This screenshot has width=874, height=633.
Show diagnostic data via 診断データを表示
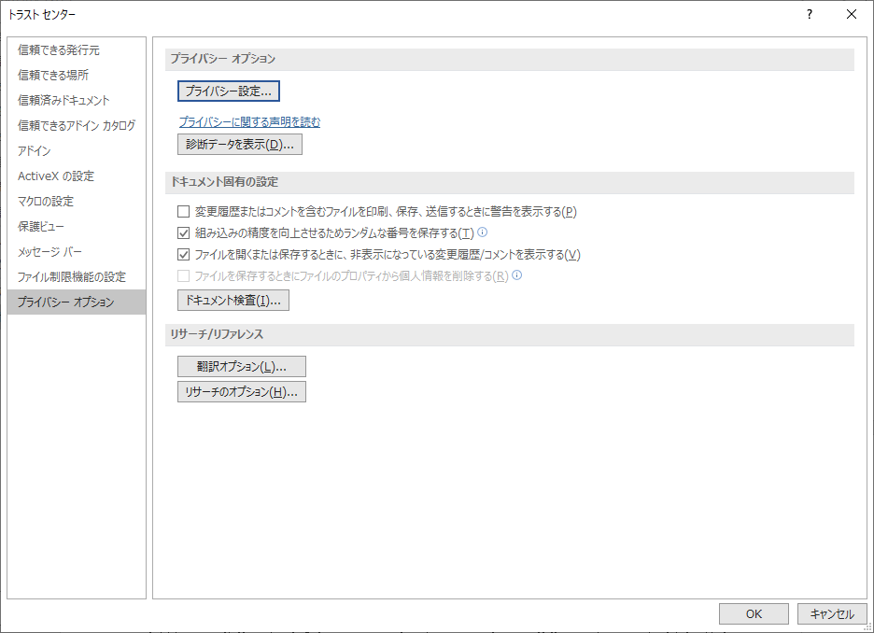click(x=241, y=144)
